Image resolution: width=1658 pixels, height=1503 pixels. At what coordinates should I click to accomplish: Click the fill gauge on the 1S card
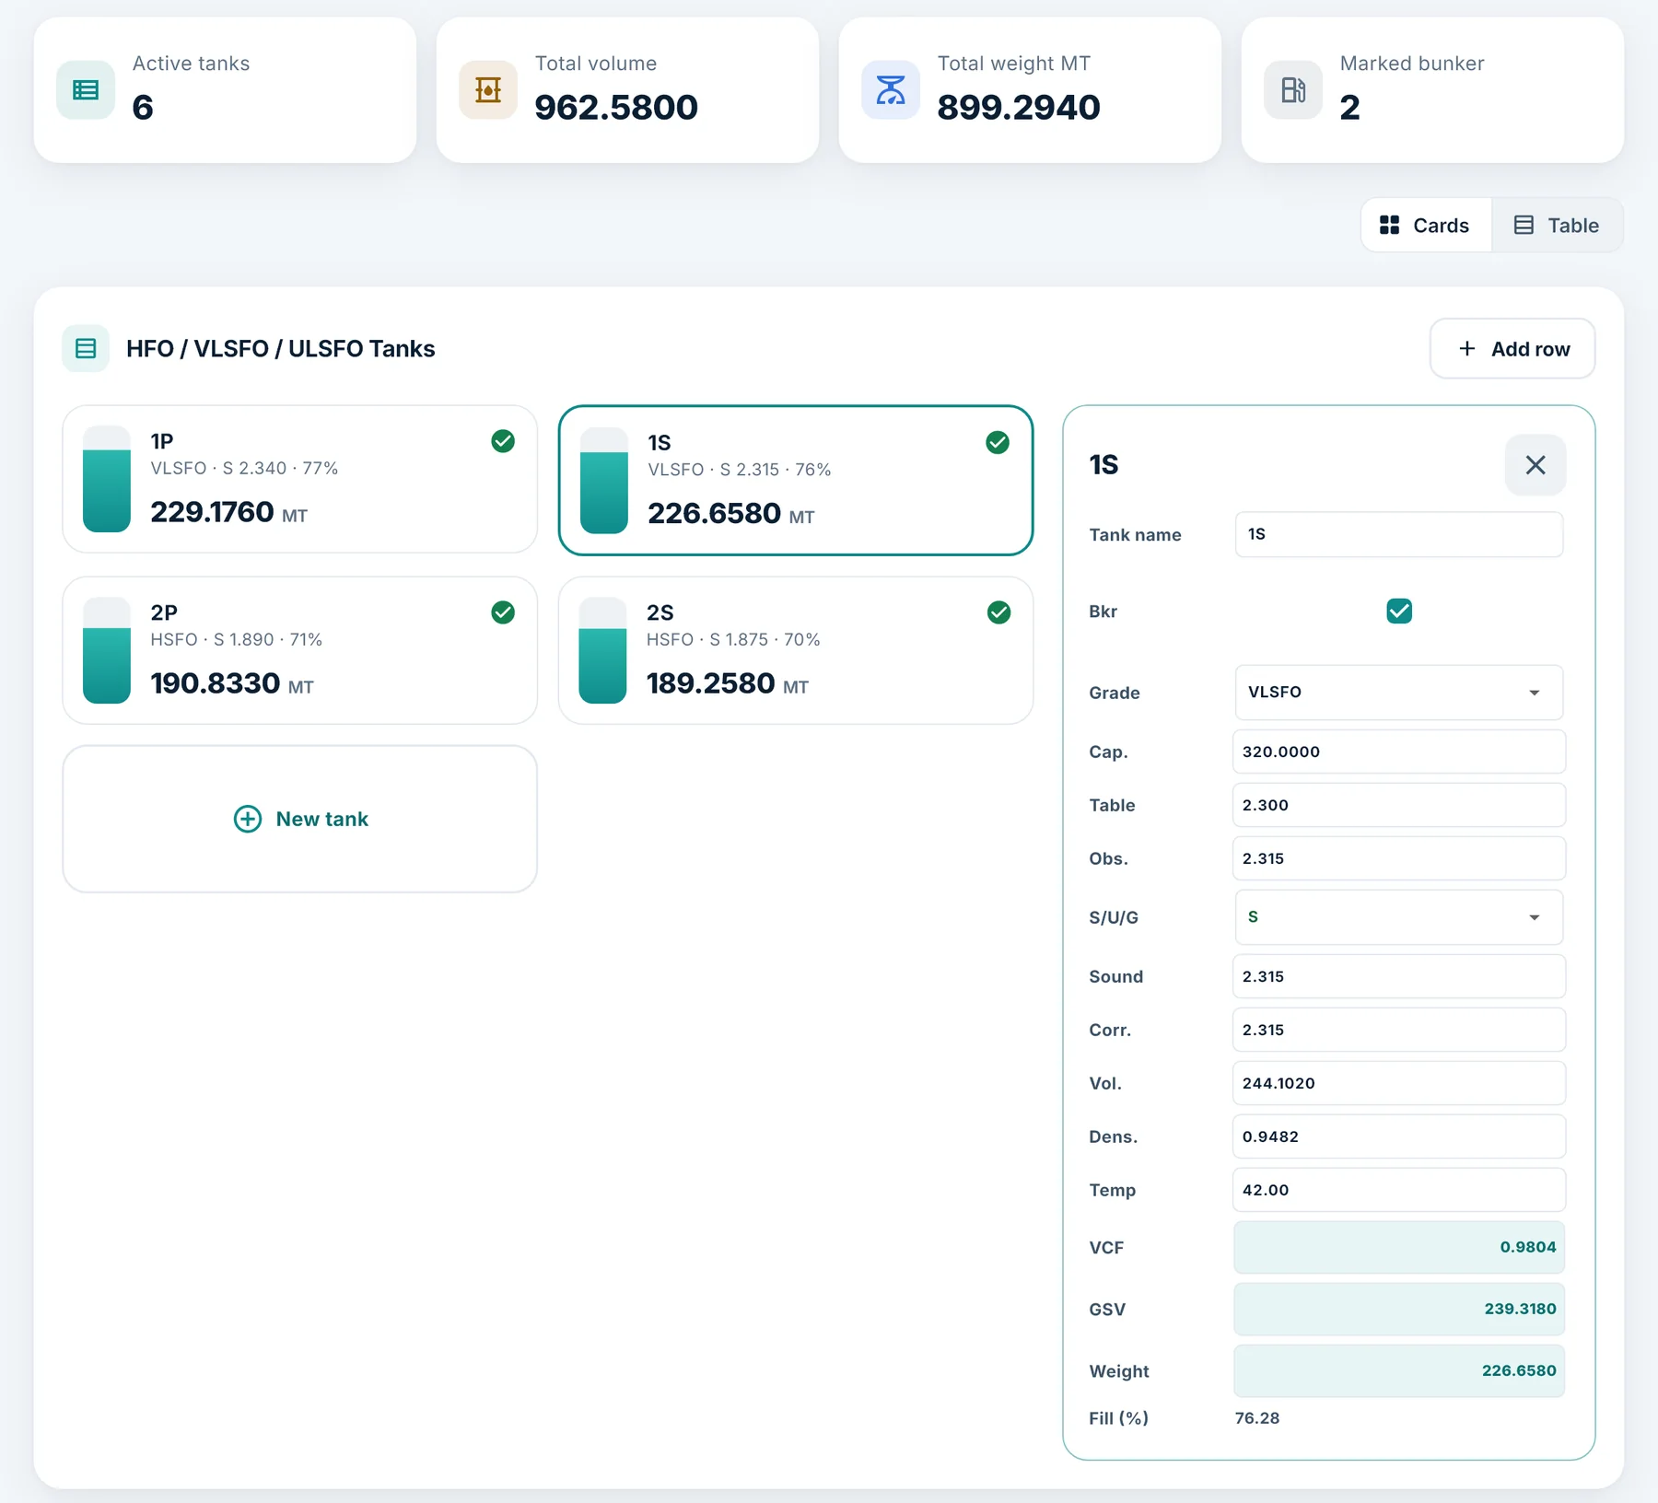tap(604, 481)
